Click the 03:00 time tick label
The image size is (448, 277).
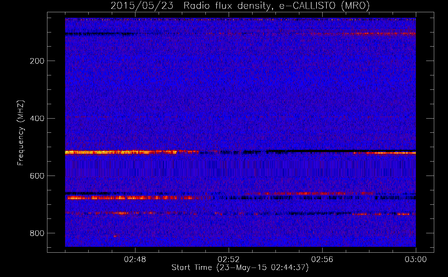[x=416, y=260]
